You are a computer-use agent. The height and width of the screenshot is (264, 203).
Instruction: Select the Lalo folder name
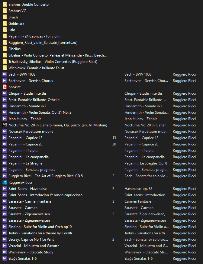pyautogui.click(x=12, y=30)
